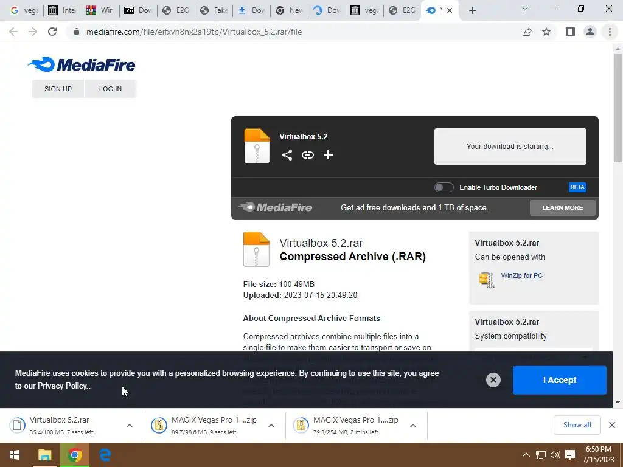Close the downloads bar
The width and height of the screenshot is (623, 467).
click(612, 425)
